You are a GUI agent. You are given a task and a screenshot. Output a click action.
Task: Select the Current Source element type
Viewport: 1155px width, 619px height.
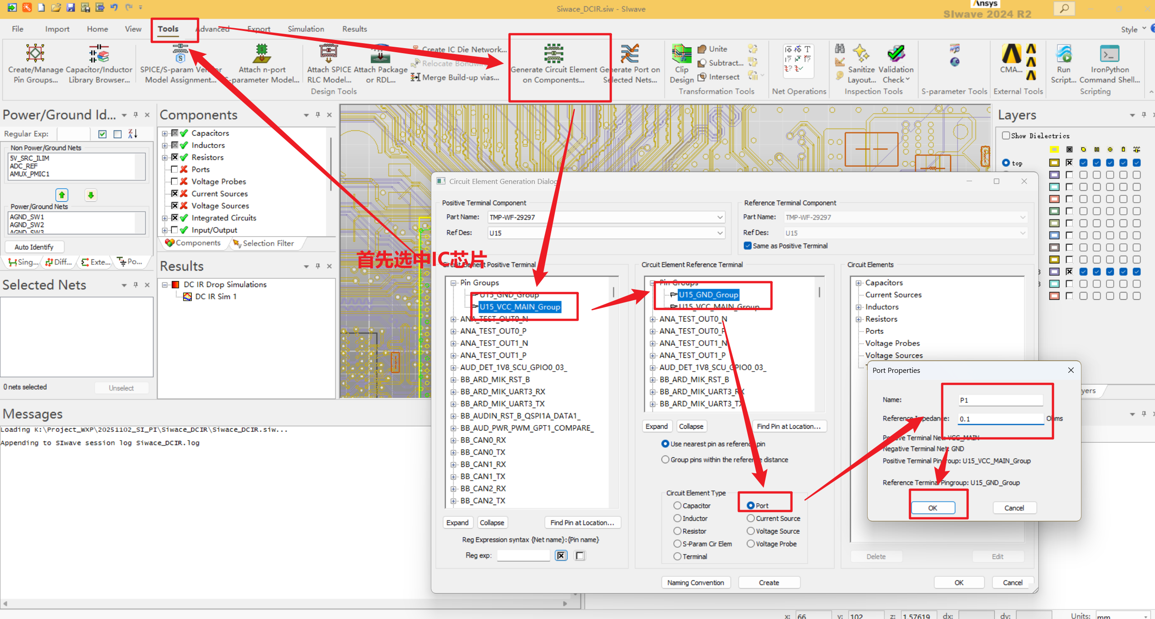tap(751, 518)
